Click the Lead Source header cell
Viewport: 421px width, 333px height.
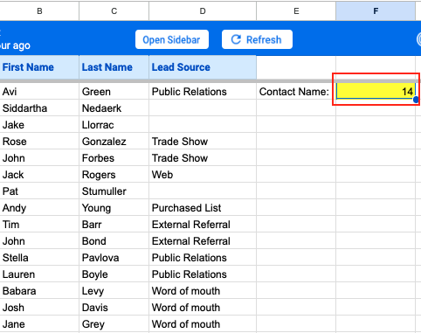(203, 67)
